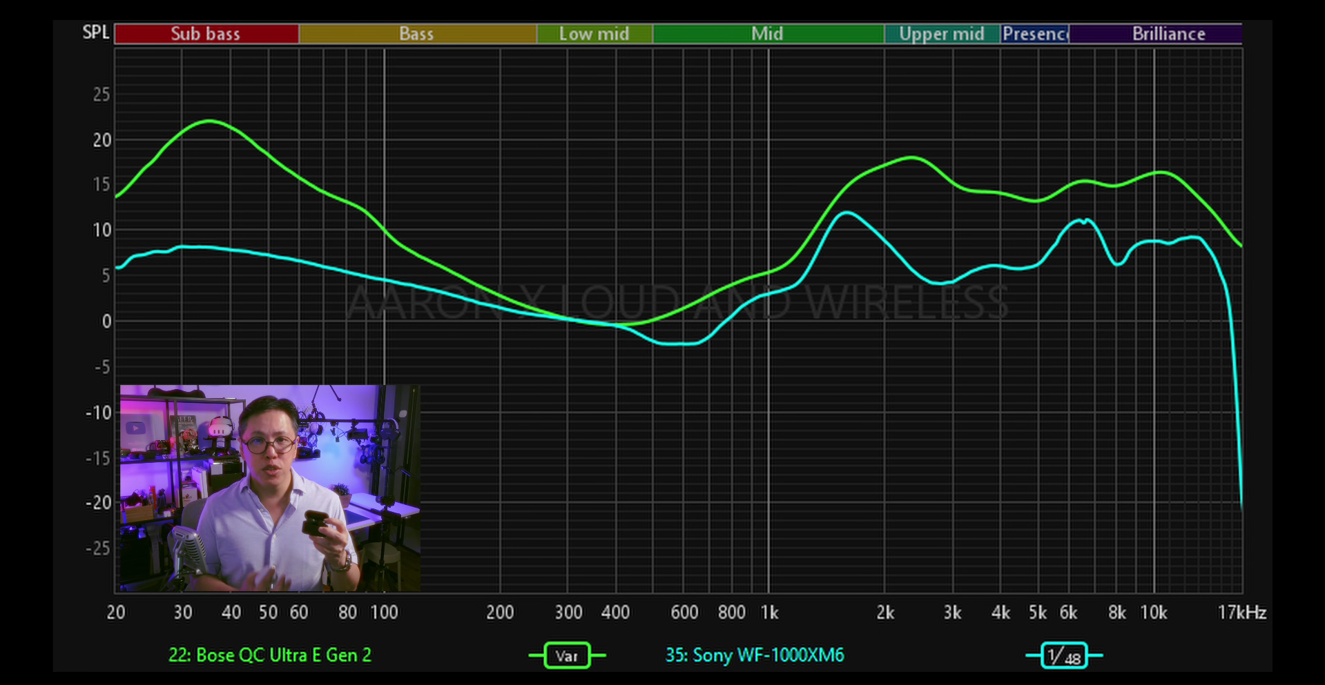Click the 5k frequency axis label
This screenshot has height=685, width=1325.
pos(1037,613)
